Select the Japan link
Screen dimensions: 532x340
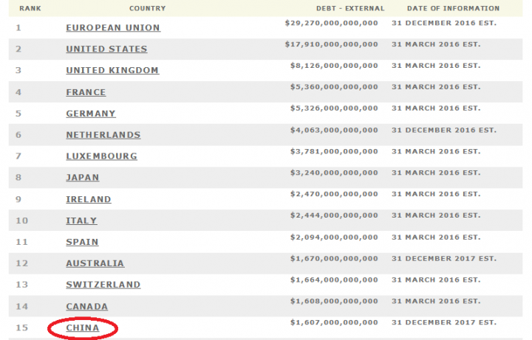coord(83,178)
